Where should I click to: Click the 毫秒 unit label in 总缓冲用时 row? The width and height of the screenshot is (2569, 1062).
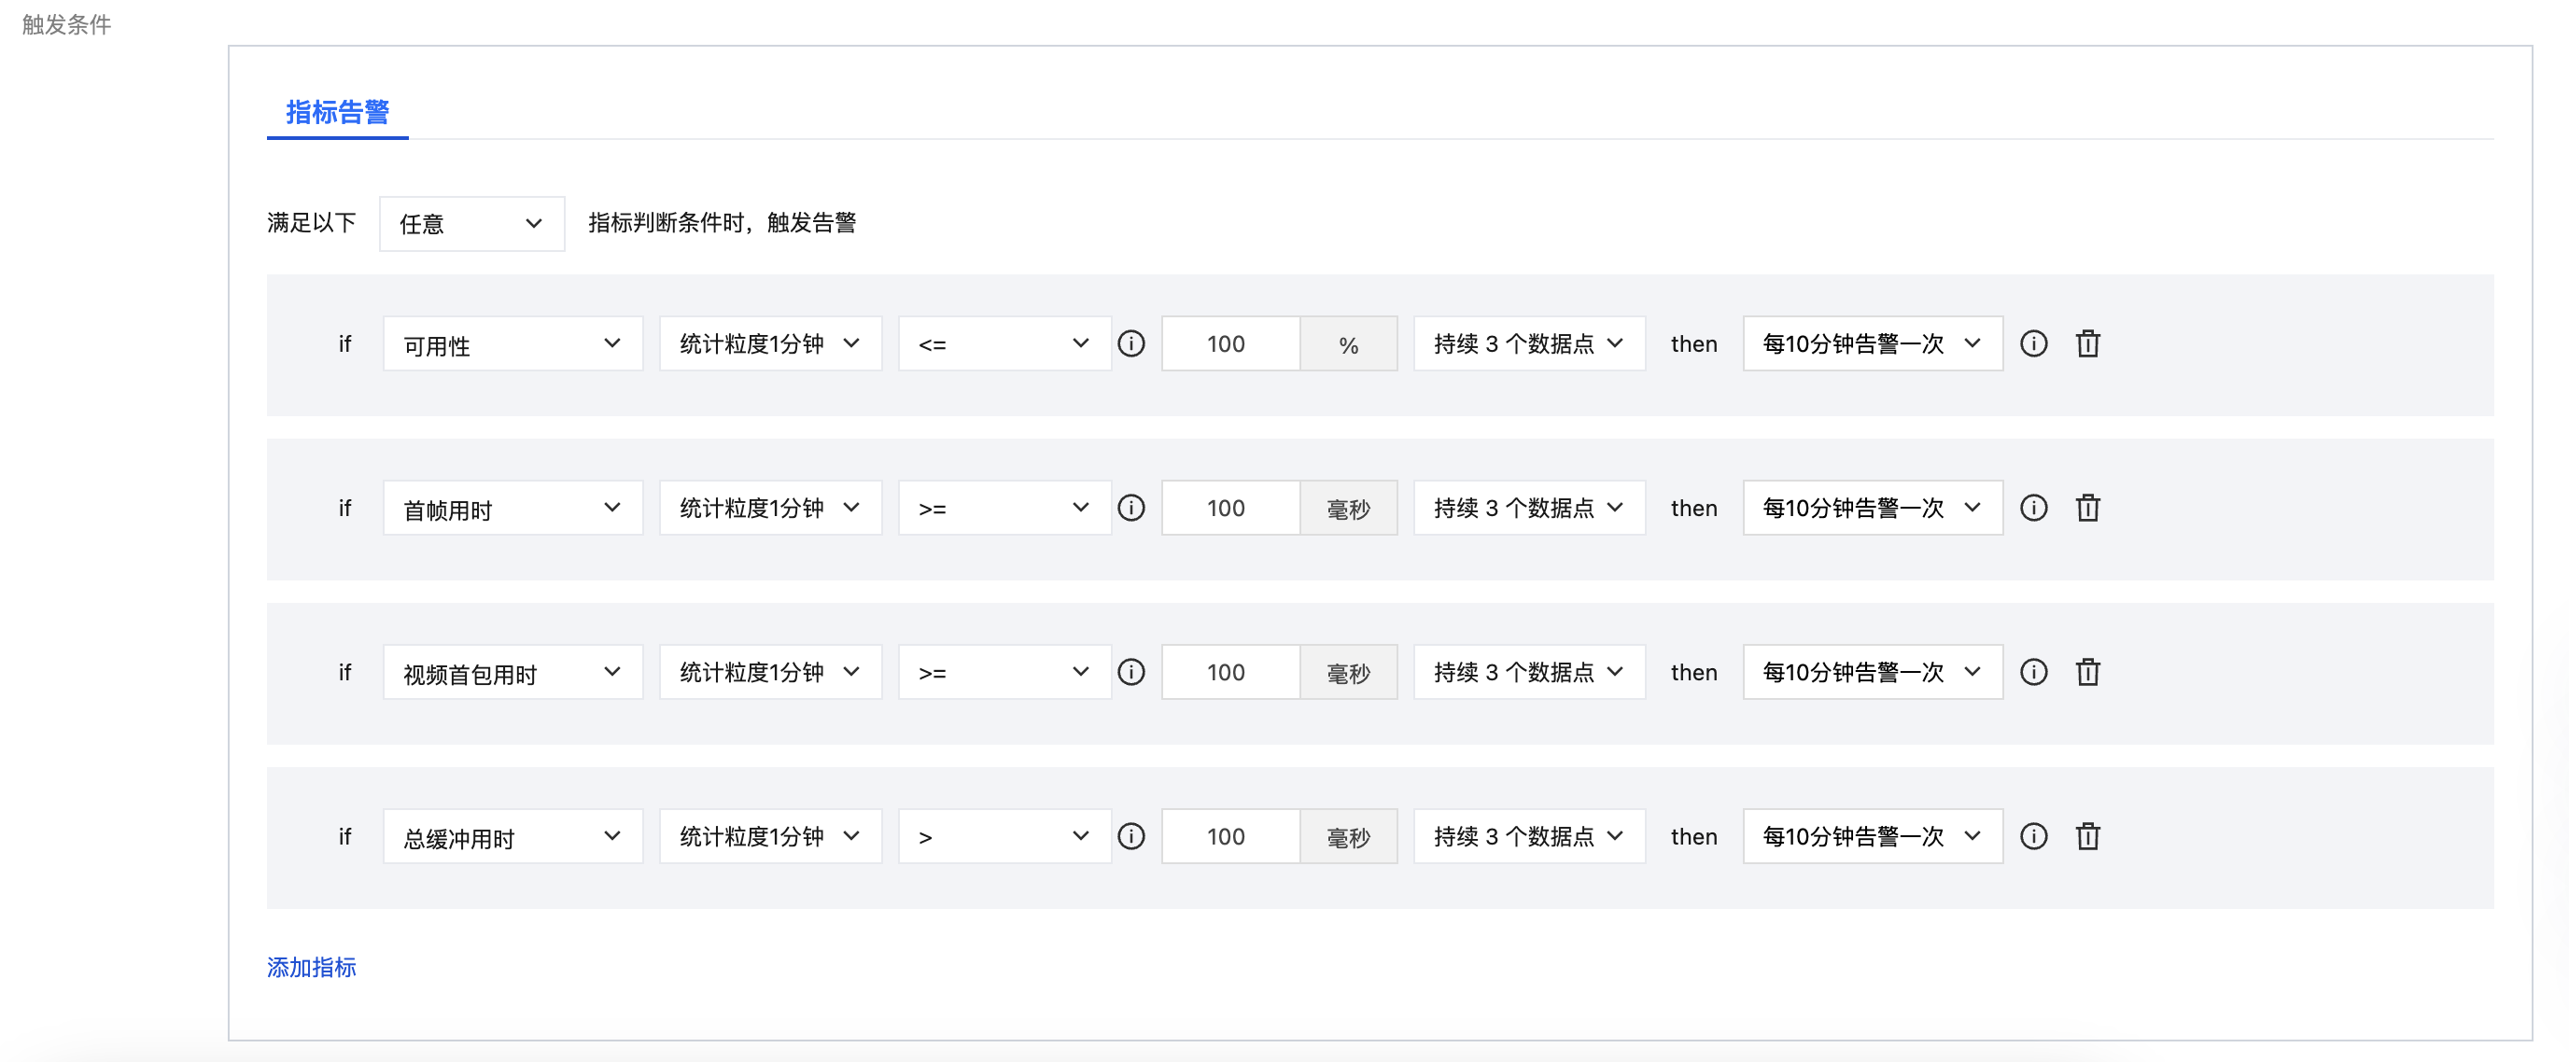coord(1348,837)
